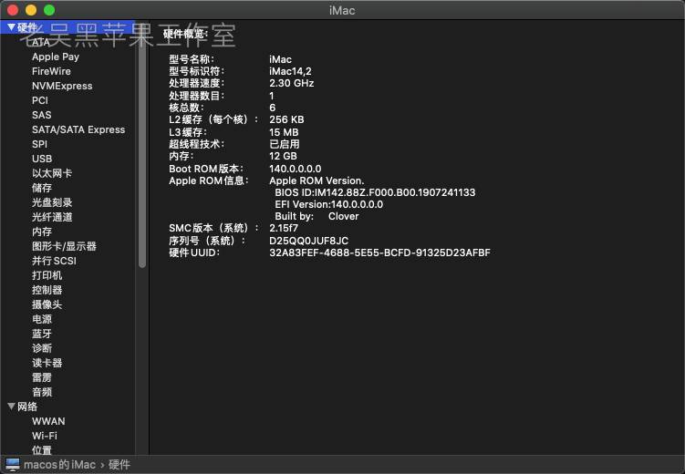The width and height of the screenshot is (685, 474).
Task: Click the processor speed 2.30 GHz
Action: click(x=292, y=83)
